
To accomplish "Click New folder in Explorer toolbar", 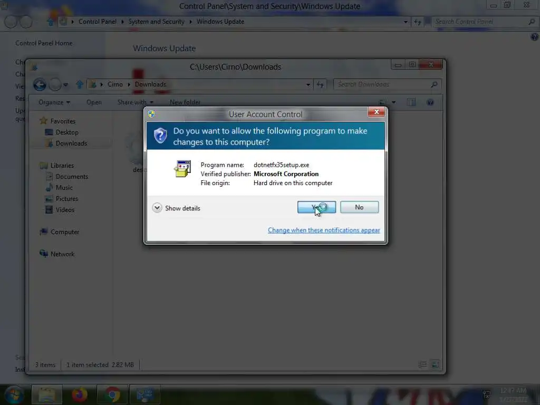I will (x=185, y=102).
